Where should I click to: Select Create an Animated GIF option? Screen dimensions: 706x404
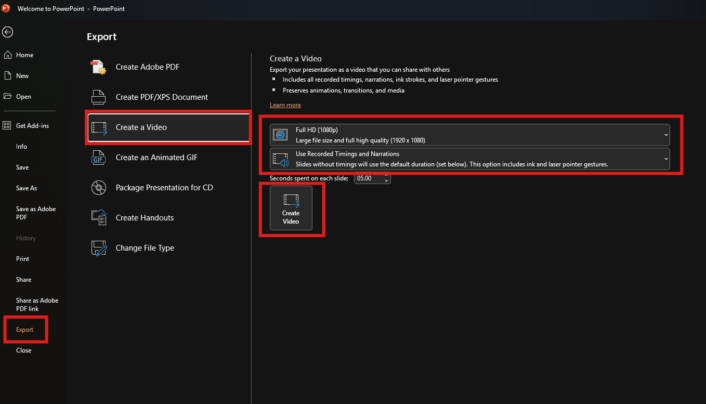[169, 158]
